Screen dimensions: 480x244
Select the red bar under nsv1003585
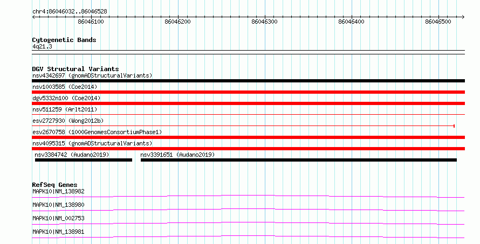248,92
